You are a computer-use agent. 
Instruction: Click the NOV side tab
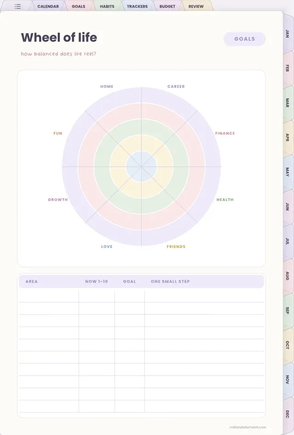coord(288,379)
